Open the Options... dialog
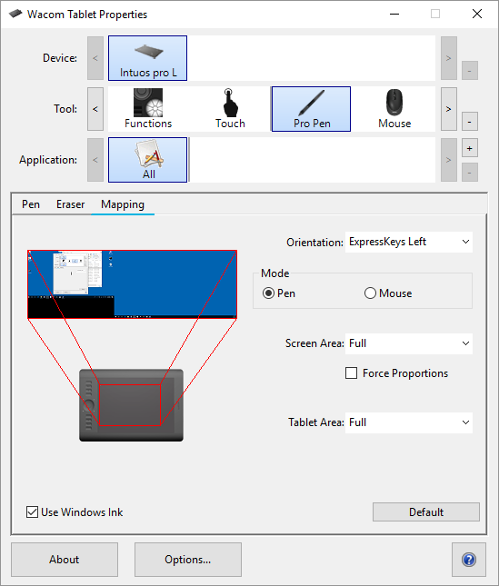499x586 pixels. [188, 560]
